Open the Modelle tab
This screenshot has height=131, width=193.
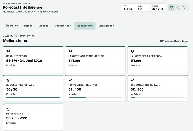(x=43, y=26)
